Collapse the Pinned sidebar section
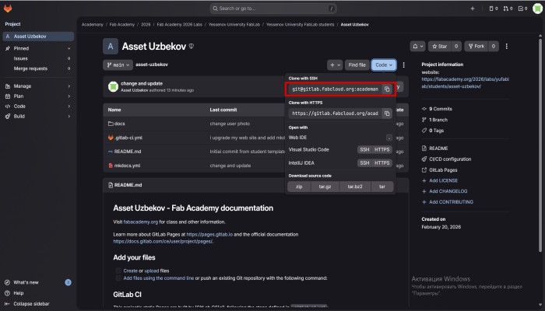This screenshot has width=545, height=311. pyautogui.click(x=69, y=47)
